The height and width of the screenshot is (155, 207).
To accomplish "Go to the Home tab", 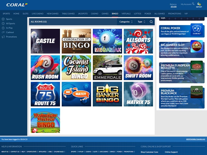I will tap(16, 14).
